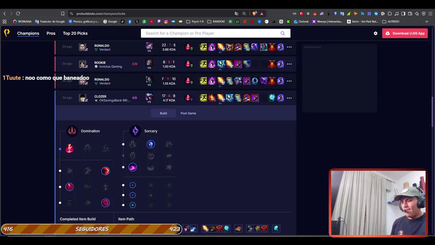The height and width of the screenshot is (245, 435).
Task: Click the second purple stat shard
Action: click(x=133, y=195)
